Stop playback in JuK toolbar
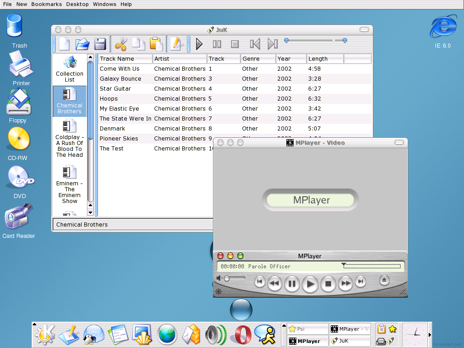Image resolution: width=464 pixels, height=348 pixels. coord(235,44)
